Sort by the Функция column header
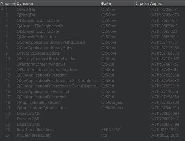Screen dimensions: 185x141 point(58,4)
